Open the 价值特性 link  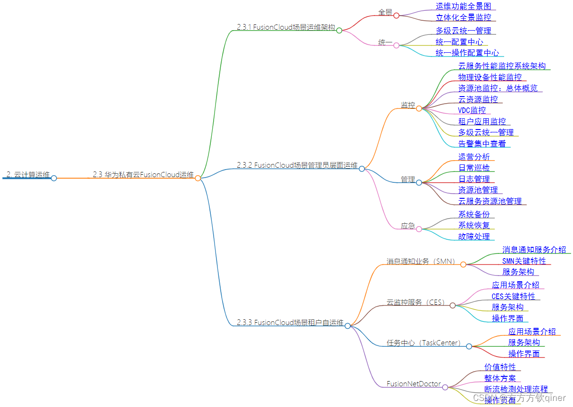[500, 367]
